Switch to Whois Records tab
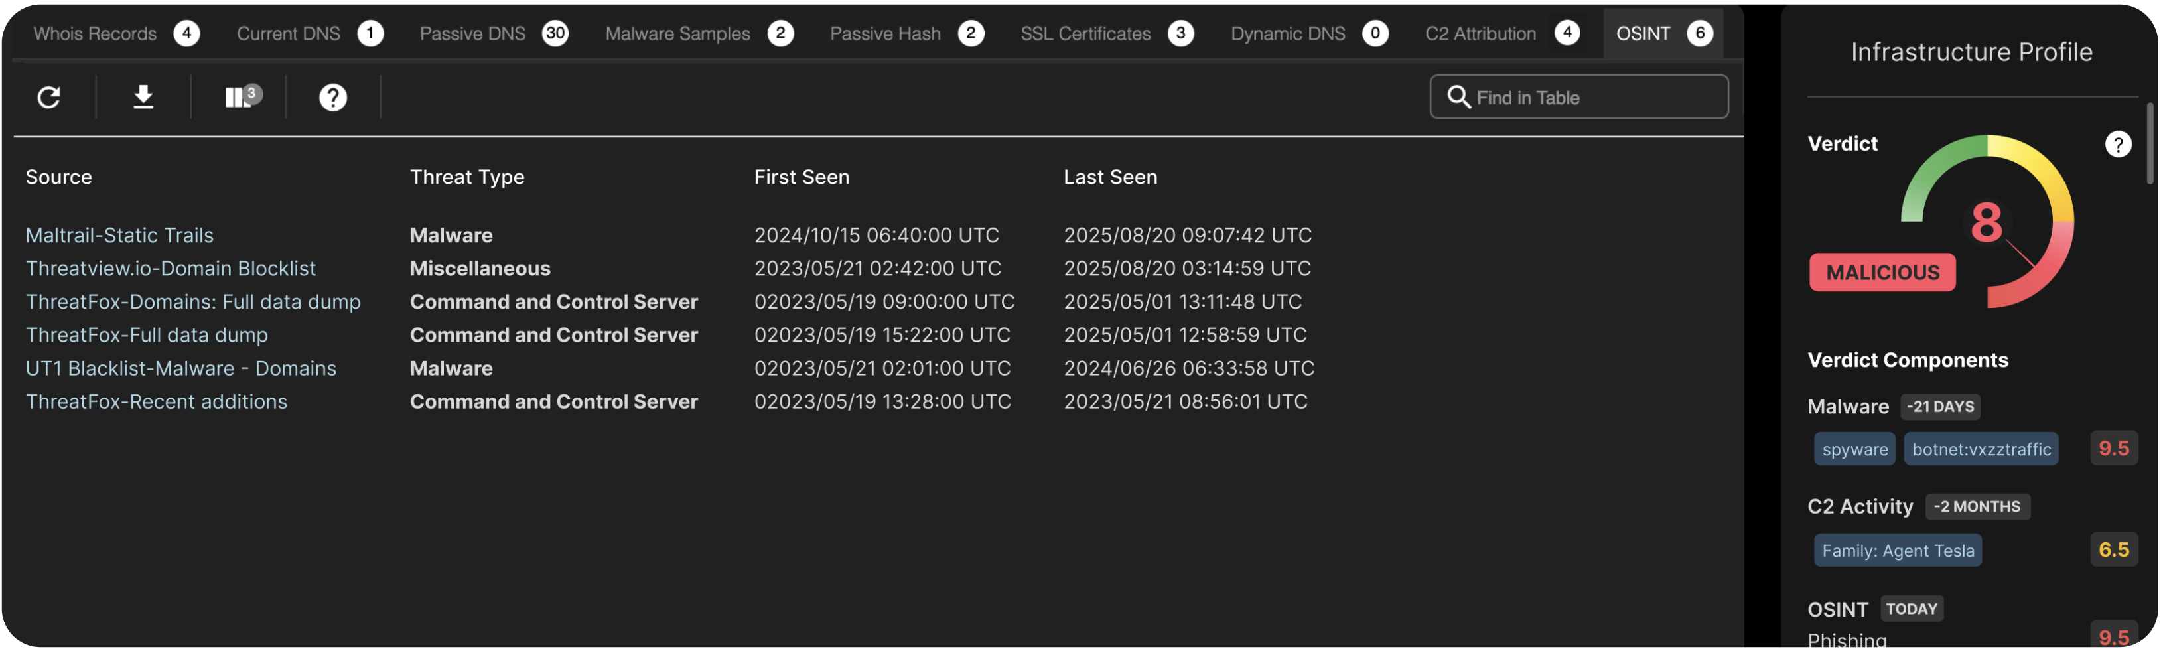Viewport: 2163px width, 653px height. click(116, 34)
